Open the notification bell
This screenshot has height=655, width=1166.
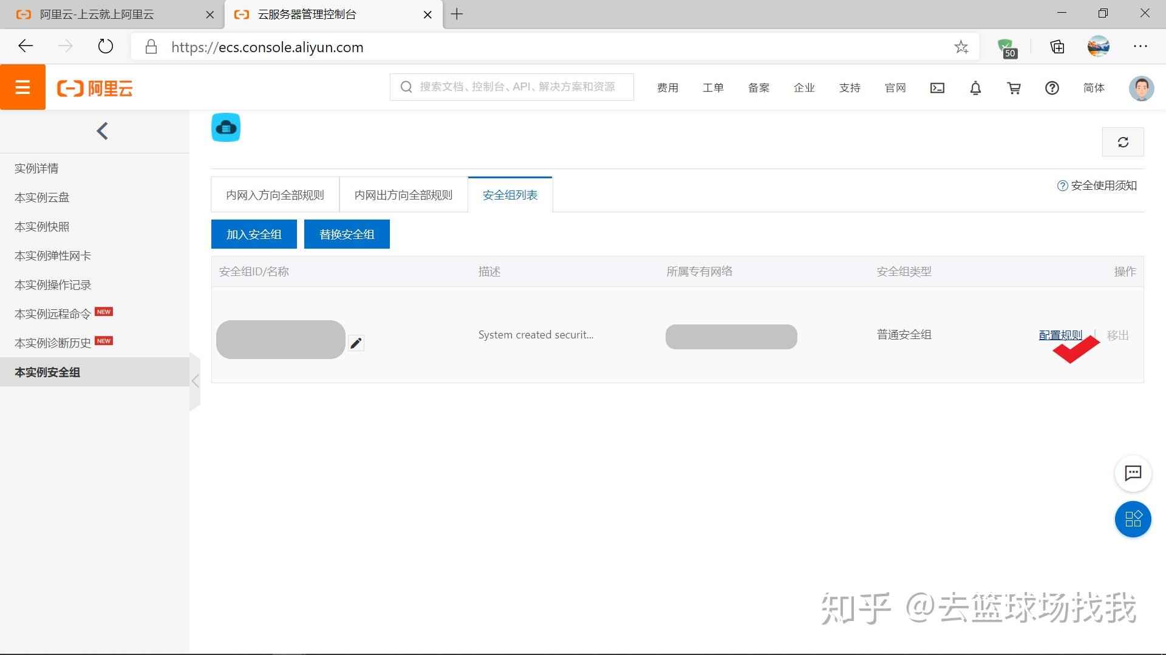(x=975, y=88)
